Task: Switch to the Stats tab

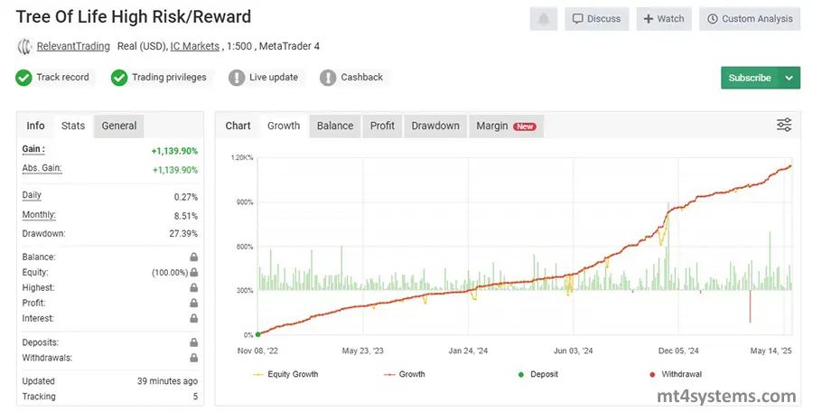Action: 73,126
